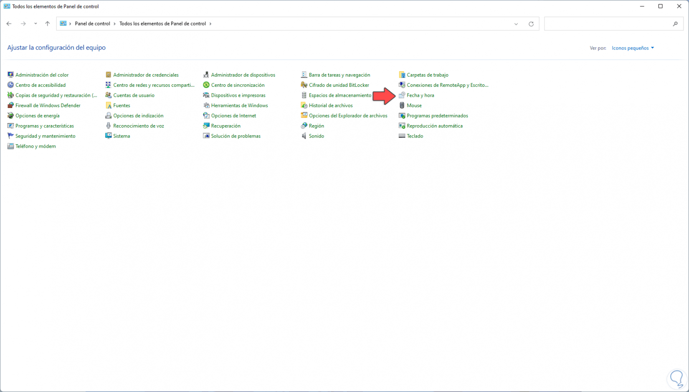Open Programas y características link
The image size is (689, 392).
[x=45, y=126]
